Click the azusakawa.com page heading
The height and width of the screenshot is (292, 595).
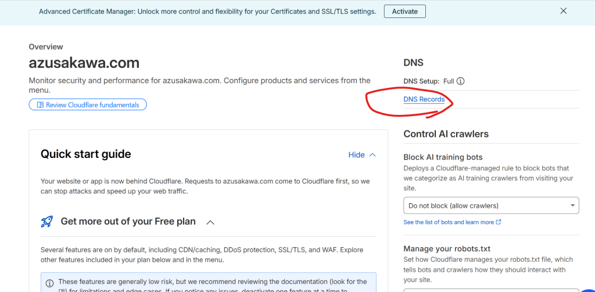point(84,63)
